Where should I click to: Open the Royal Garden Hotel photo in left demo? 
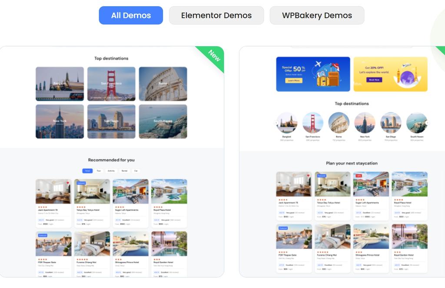point(169,244)
